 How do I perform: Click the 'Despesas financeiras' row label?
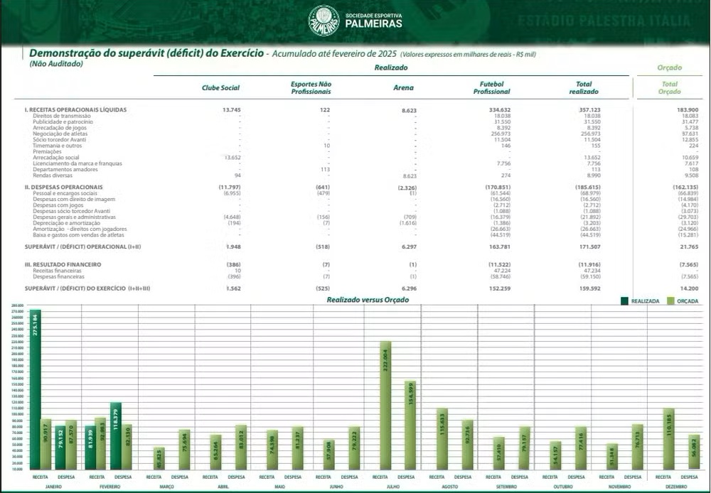(58, 276)
